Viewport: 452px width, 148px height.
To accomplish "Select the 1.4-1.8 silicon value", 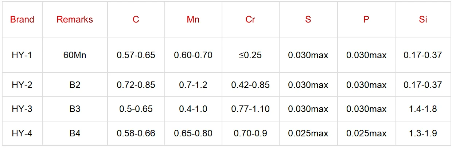I will [423, 109].
